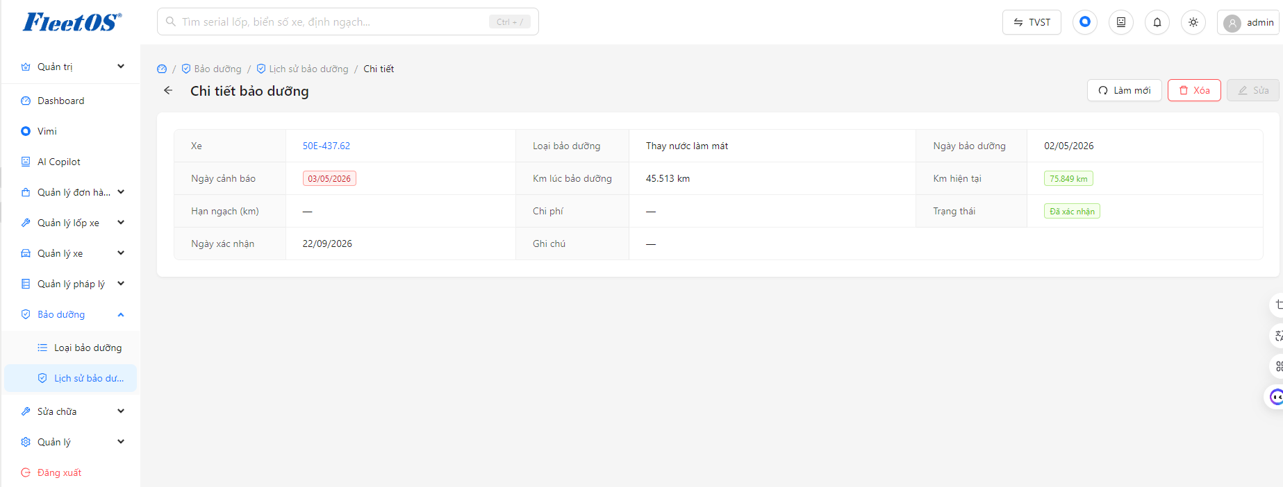
Task: Expand the bottom Quản lý chevron
Action: [x=121, y=442]
